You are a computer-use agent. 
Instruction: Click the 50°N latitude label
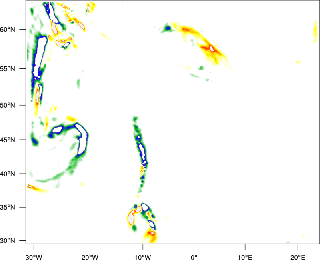coord(8,105)
